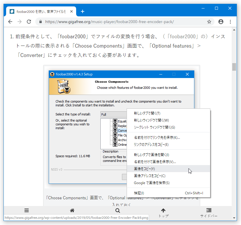Select 新しいタブで画像を開く(I)
Image resolution: width=241 pixels, height=225 pixels.
(168, 155)
